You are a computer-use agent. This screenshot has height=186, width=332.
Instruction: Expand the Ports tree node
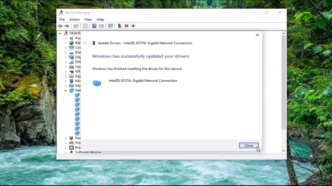pos(66,138)
